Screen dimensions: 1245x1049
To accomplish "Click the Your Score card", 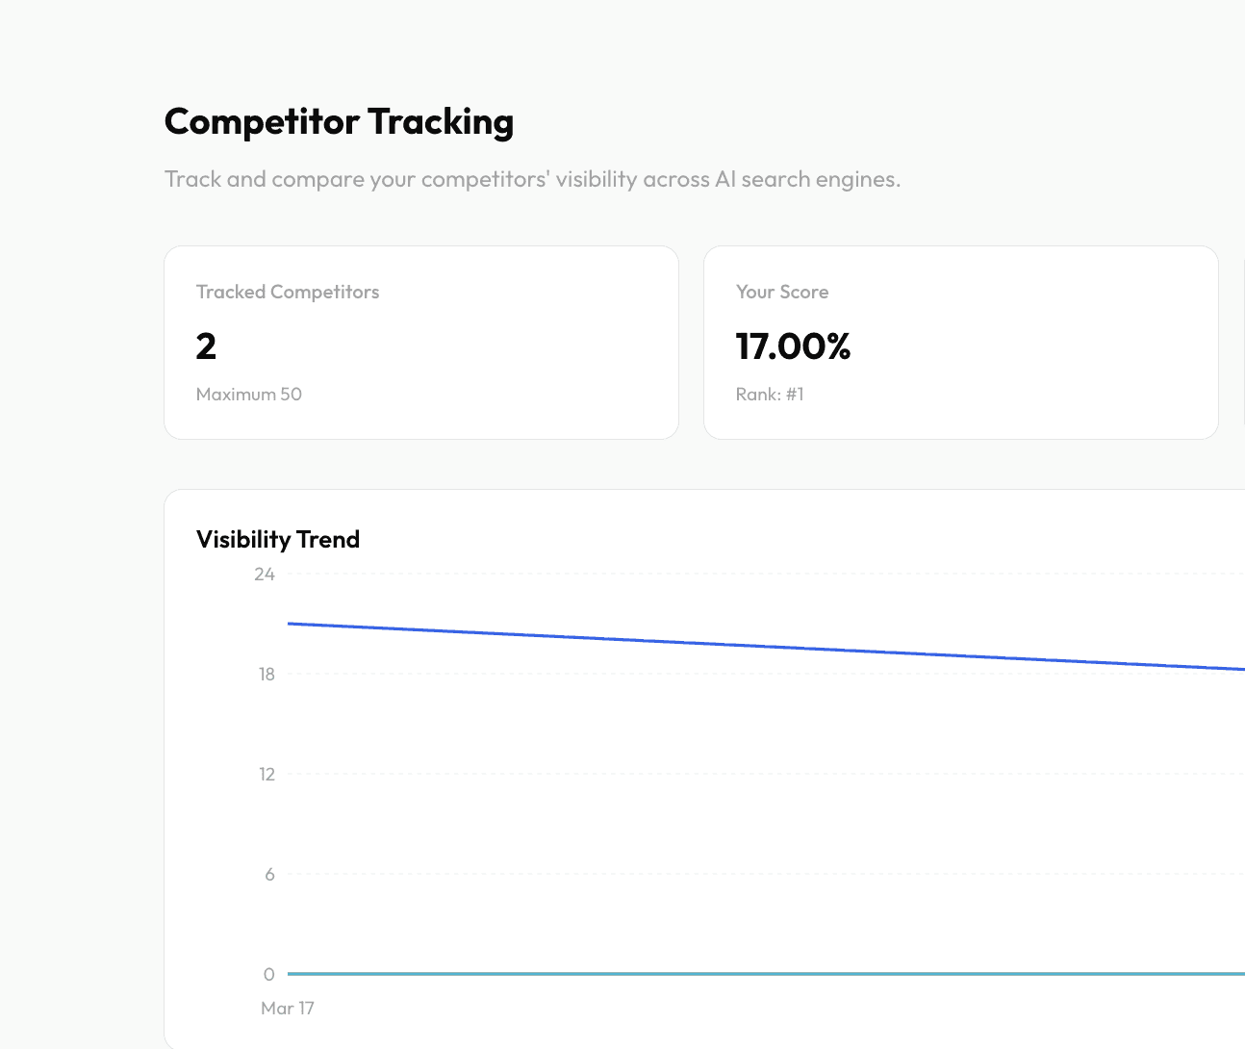I will [960, 342].
